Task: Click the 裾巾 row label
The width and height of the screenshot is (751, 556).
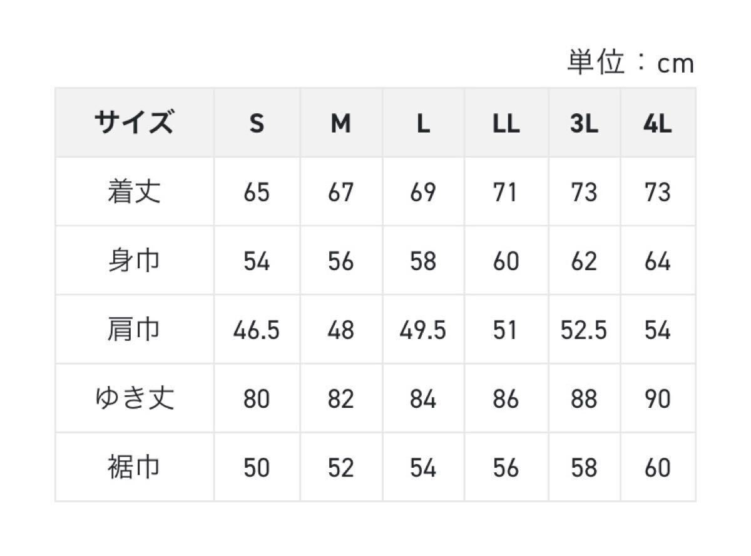Action: [x=134, y=467]
